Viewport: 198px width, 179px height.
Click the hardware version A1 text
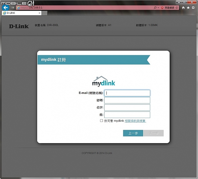(x=104, y=25)
